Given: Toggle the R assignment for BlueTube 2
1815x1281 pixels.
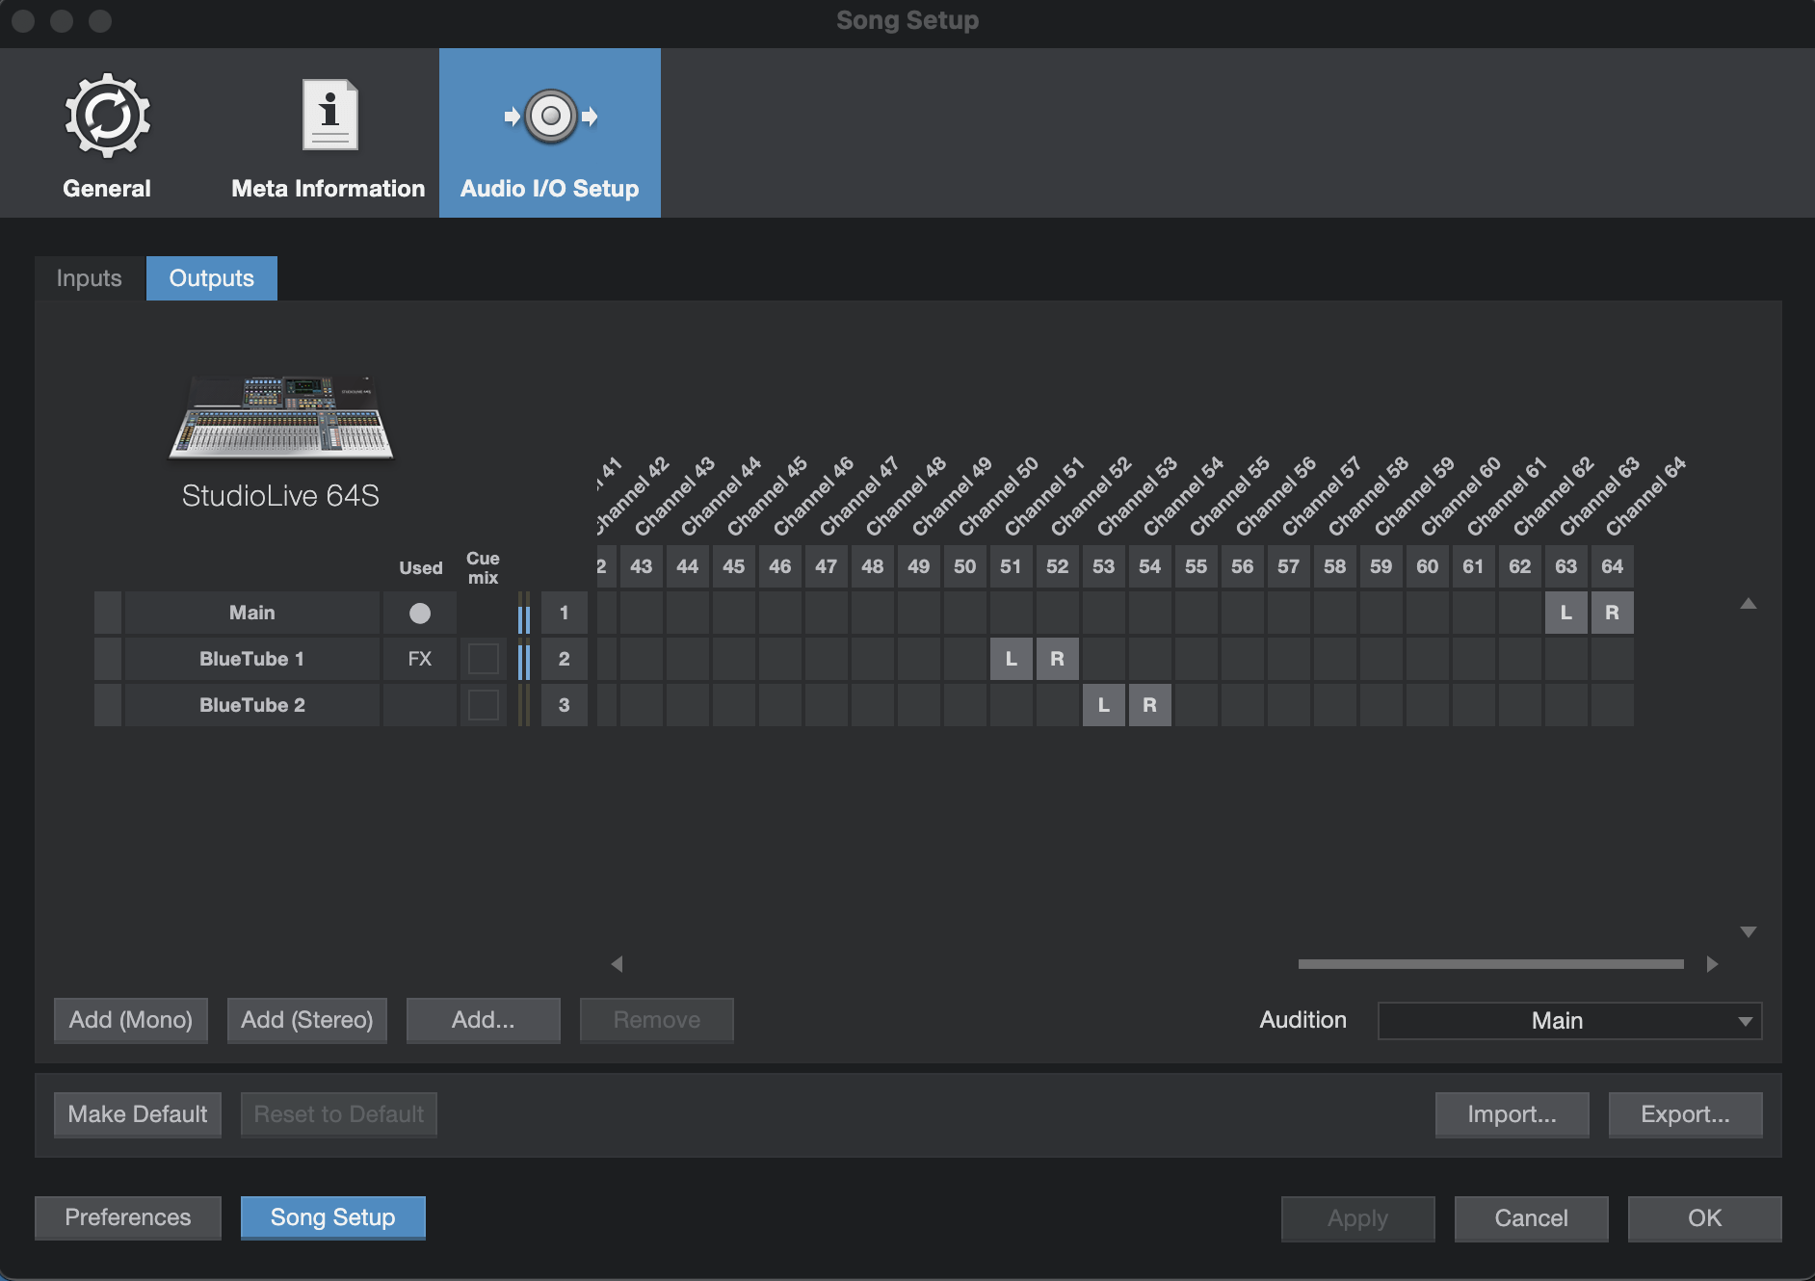Looking at the screenshot, I should pos(1150,704).
